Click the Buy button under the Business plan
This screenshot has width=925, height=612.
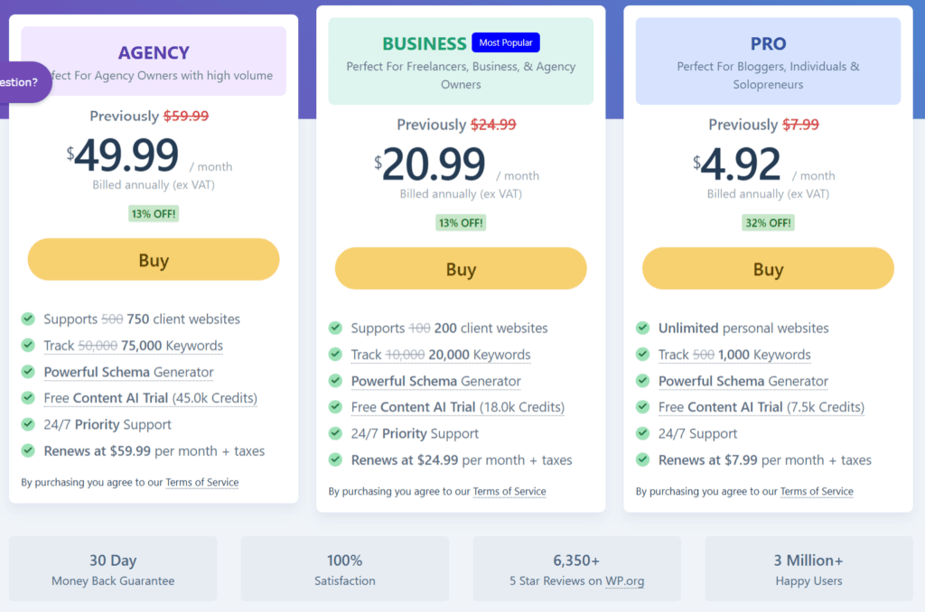[x=461, y=268]
